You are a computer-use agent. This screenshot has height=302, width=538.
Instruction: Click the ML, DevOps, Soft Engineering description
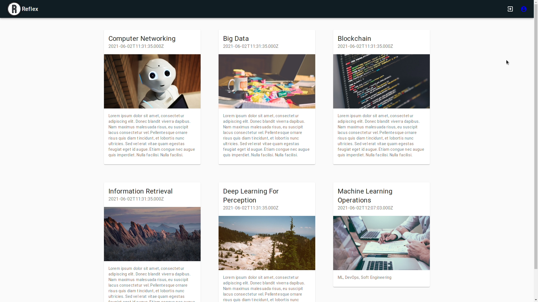(364, 277)
